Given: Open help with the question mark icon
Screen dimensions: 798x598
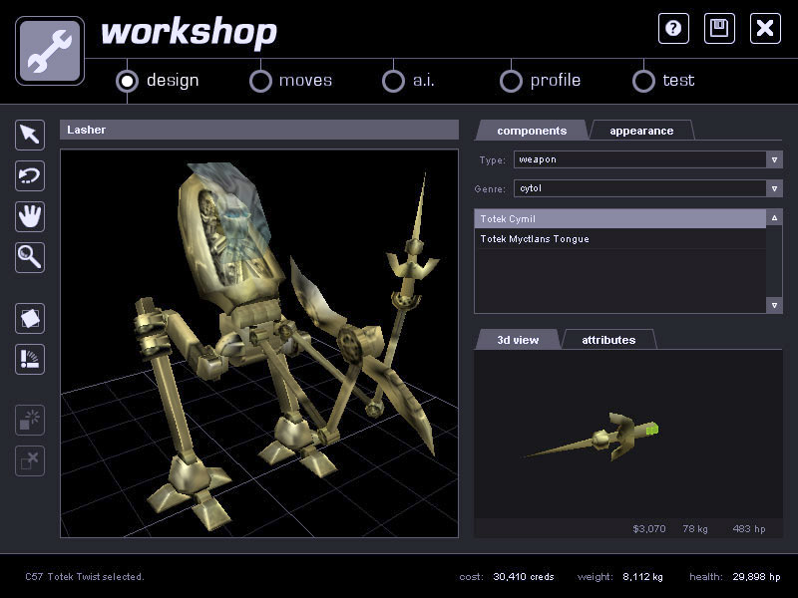Looking at the screenshot, I should [x=673, y=29].
